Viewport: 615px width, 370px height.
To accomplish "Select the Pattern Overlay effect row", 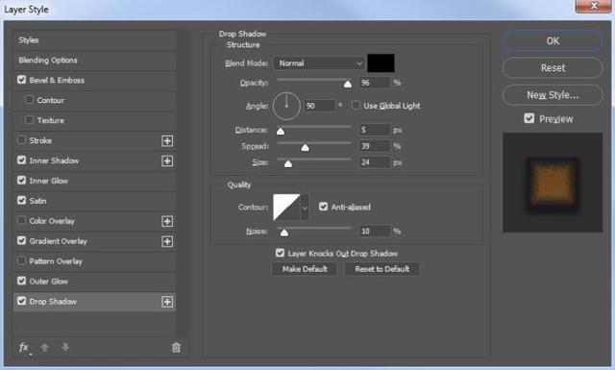I will pos(94,261).
